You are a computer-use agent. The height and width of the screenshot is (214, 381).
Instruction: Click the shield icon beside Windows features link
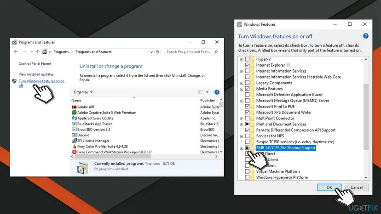pyautogui.click(x=14, y=81)
